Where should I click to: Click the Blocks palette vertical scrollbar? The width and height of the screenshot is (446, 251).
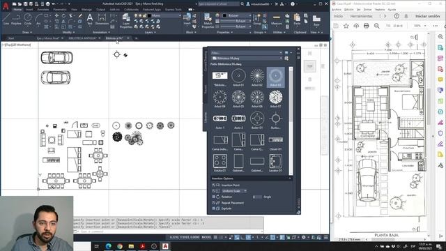click(291, 121)
